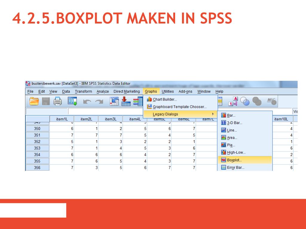Open the Help menu
This screenshot has height=229, width=306.
pyautogui.click(x=219, y=91)
